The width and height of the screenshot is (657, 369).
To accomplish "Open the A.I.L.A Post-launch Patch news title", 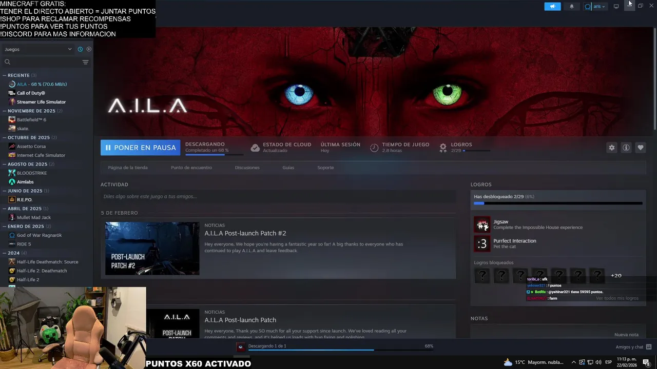I will point(240,320).
